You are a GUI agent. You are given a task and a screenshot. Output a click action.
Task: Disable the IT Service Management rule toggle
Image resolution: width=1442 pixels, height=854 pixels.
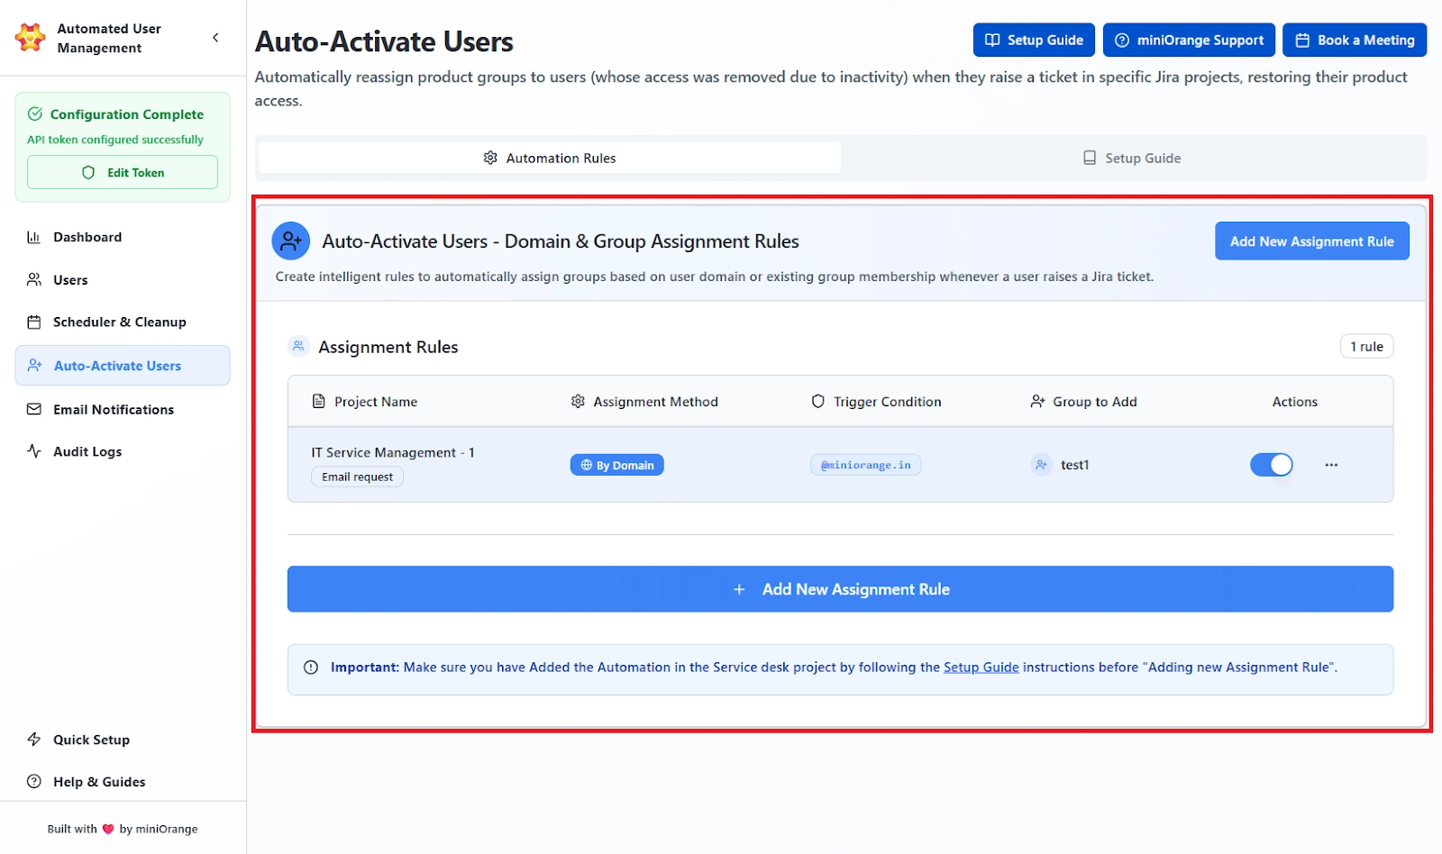coord(1272,465)
